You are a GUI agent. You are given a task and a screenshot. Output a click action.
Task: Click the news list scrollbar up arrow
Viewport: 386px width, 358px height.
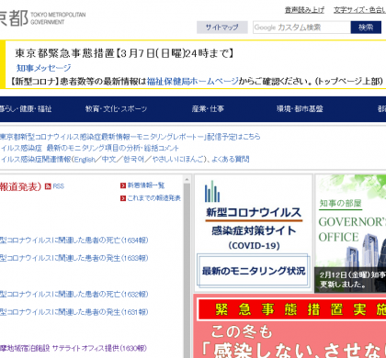(187, 179)
